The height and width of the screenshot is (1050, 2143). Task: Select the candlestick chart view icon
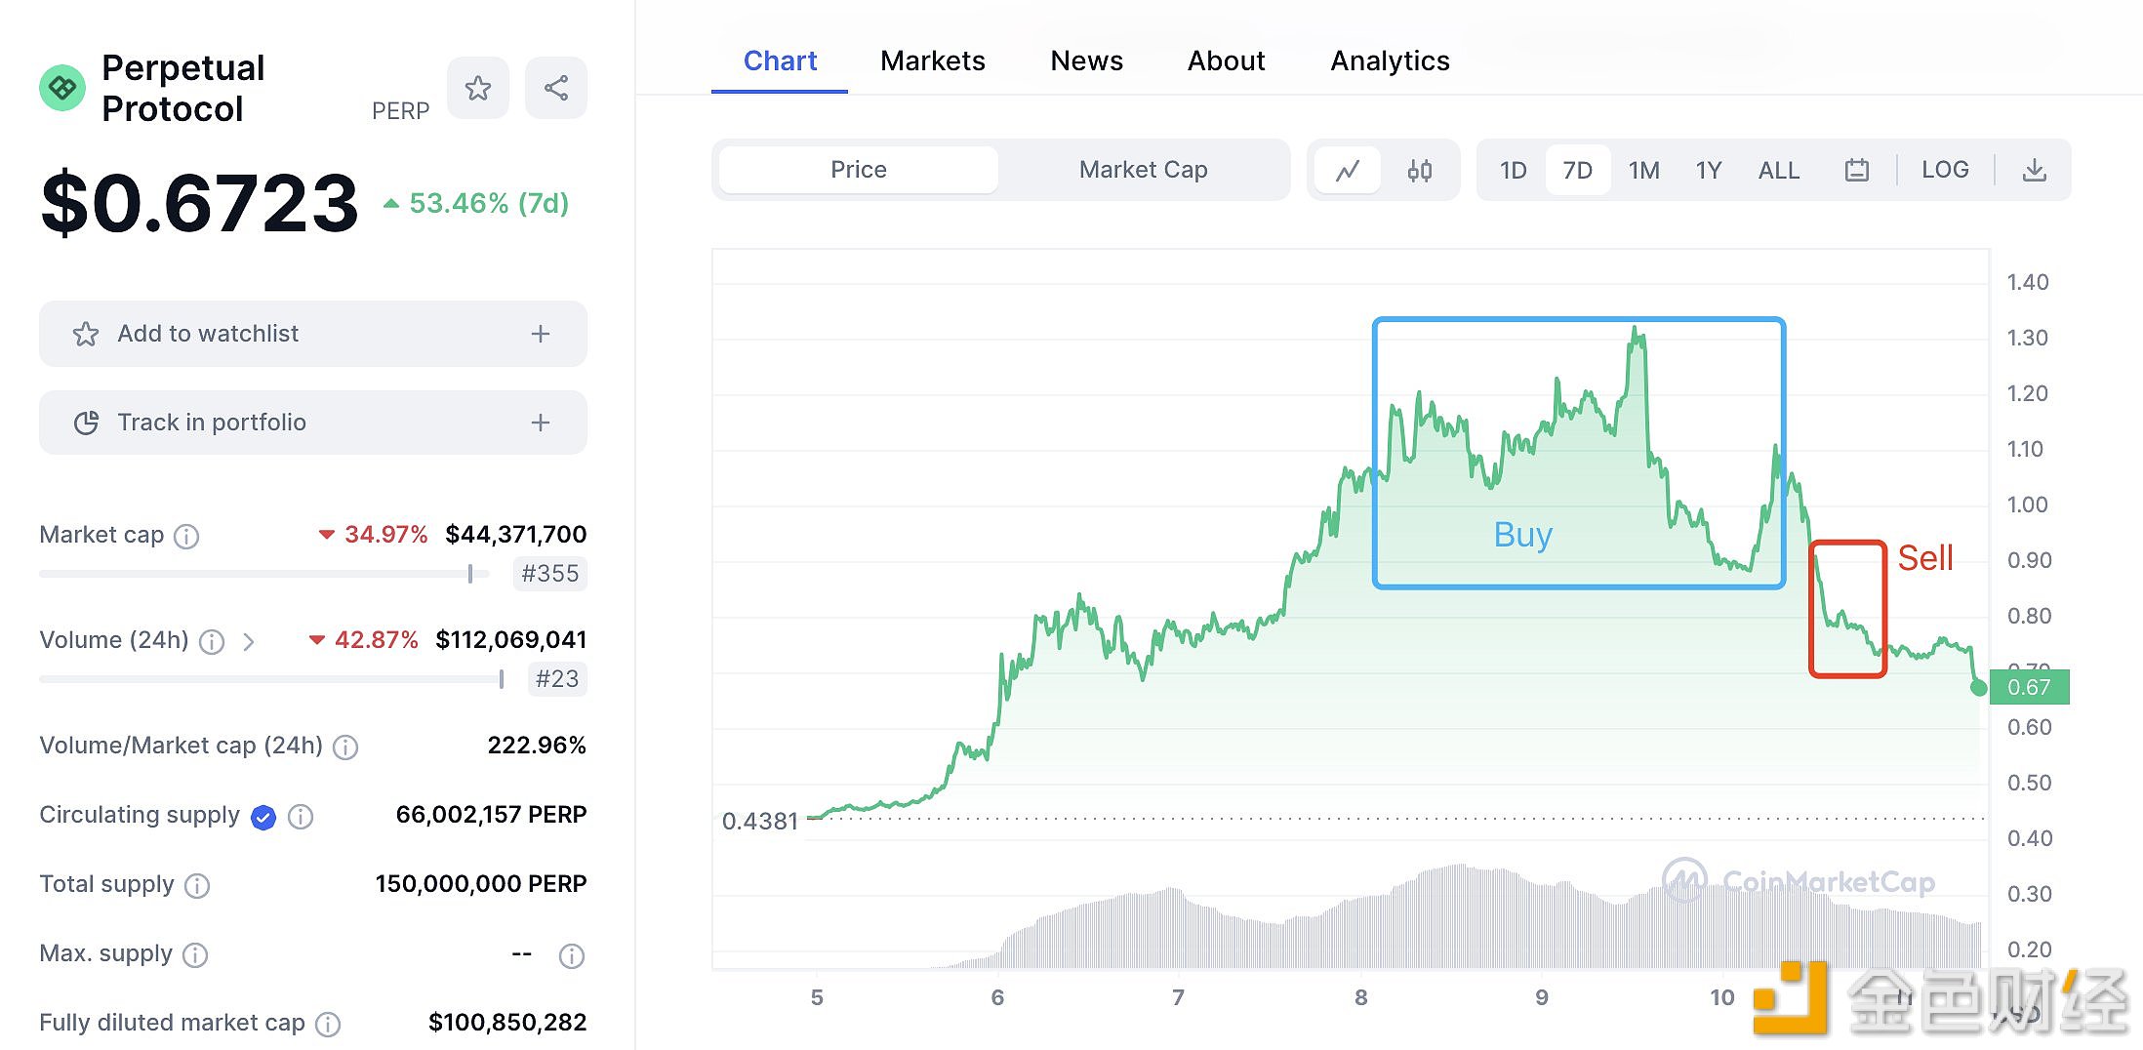(1420, 170)
